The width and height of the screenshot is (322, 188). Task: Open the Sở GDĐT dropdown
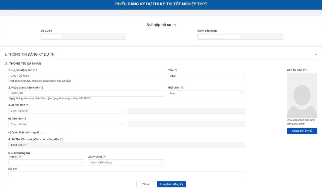pyautogui.click(x=83, y=37)
